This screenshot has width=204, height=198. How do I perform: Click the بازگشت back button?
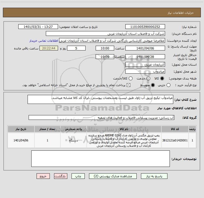[61, 176]
